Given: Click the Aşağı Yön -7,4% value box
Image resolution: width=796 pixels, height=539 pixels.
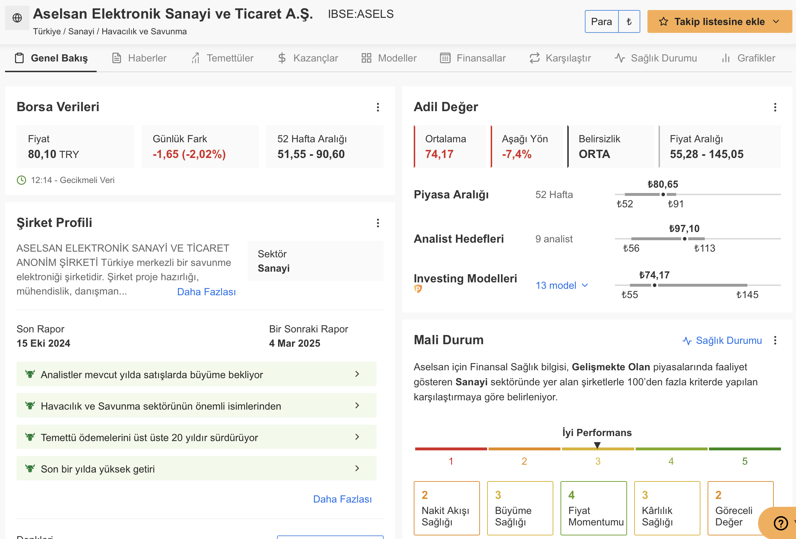Looking at the screenshot, I should (527, 147).
